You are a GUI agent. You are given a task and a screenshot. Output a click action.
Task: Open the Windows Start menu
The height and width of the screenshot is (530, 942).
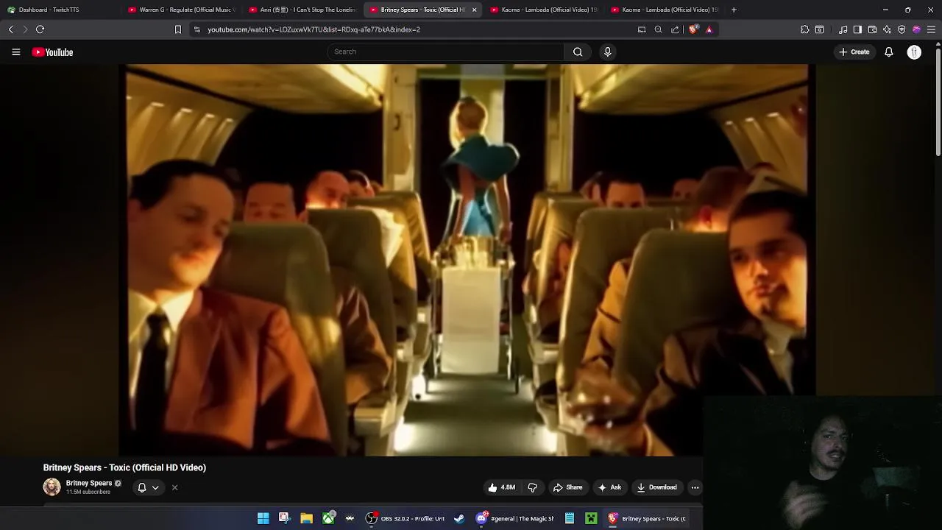coord(263,518)
